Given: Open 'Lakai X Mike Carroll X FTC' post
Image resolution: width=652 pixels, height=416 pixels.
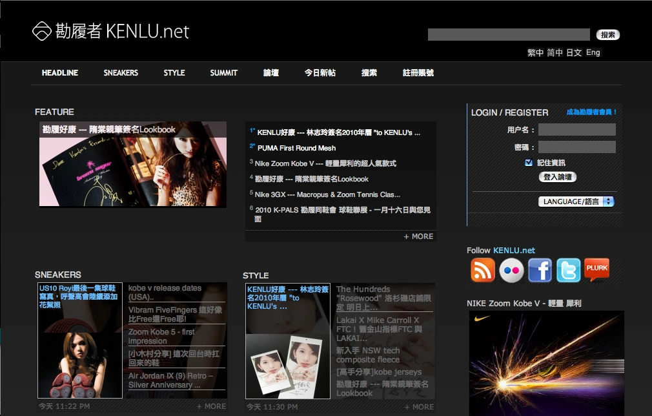Looking at the screenshot, I should 379,329.
